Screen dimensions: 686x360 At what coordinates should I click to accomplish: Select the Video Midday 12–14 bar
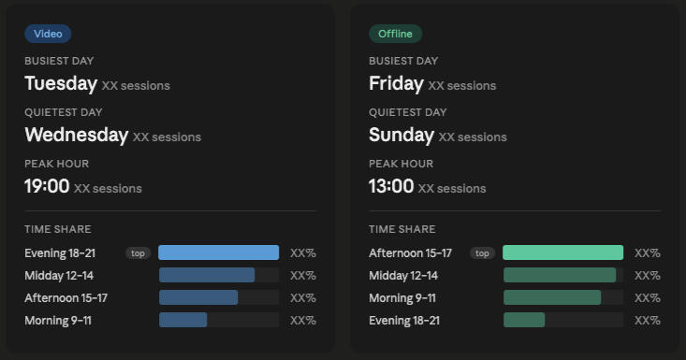(x=207, y=275)
